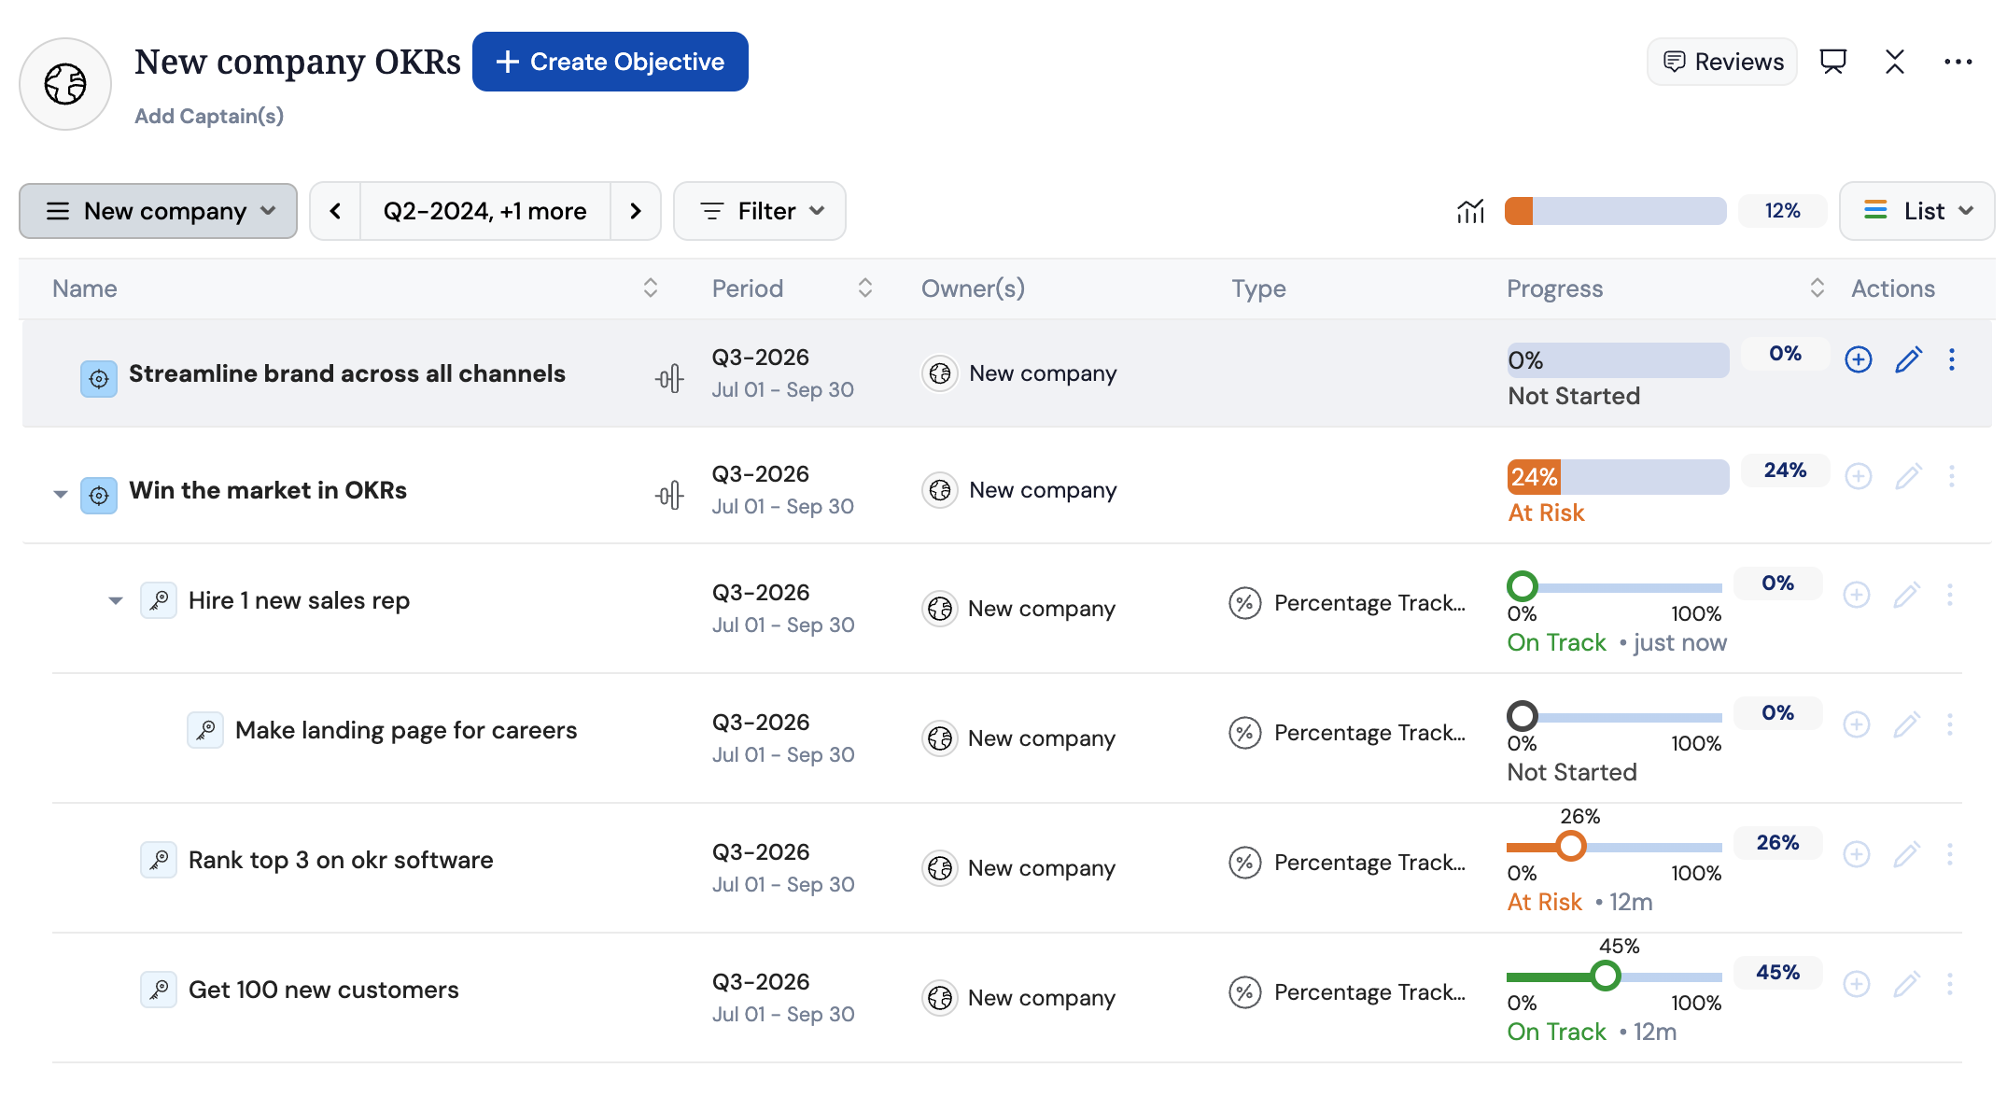Sort by Period column arrows
The width and height of the screenshot is (2007, 1096).
click(865, 288)
